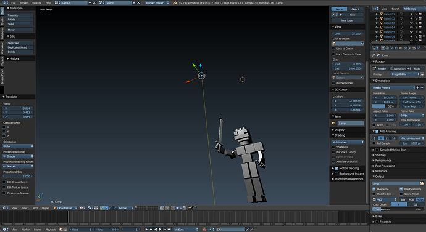Enable Lock Camera to View checkbox
Screen dimensions: 426x232
tap(333, 54)
